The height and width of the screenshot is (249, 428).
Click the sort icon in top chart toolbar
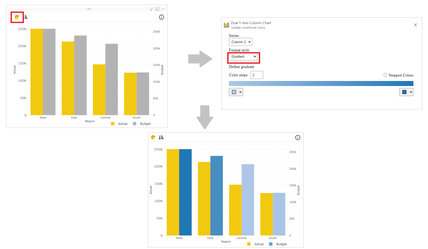click(x=26, y=17)
